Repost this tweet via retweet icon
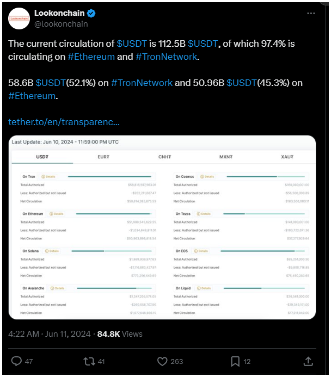Viewport: 331px width, 377px height. [x=89, y=361]
